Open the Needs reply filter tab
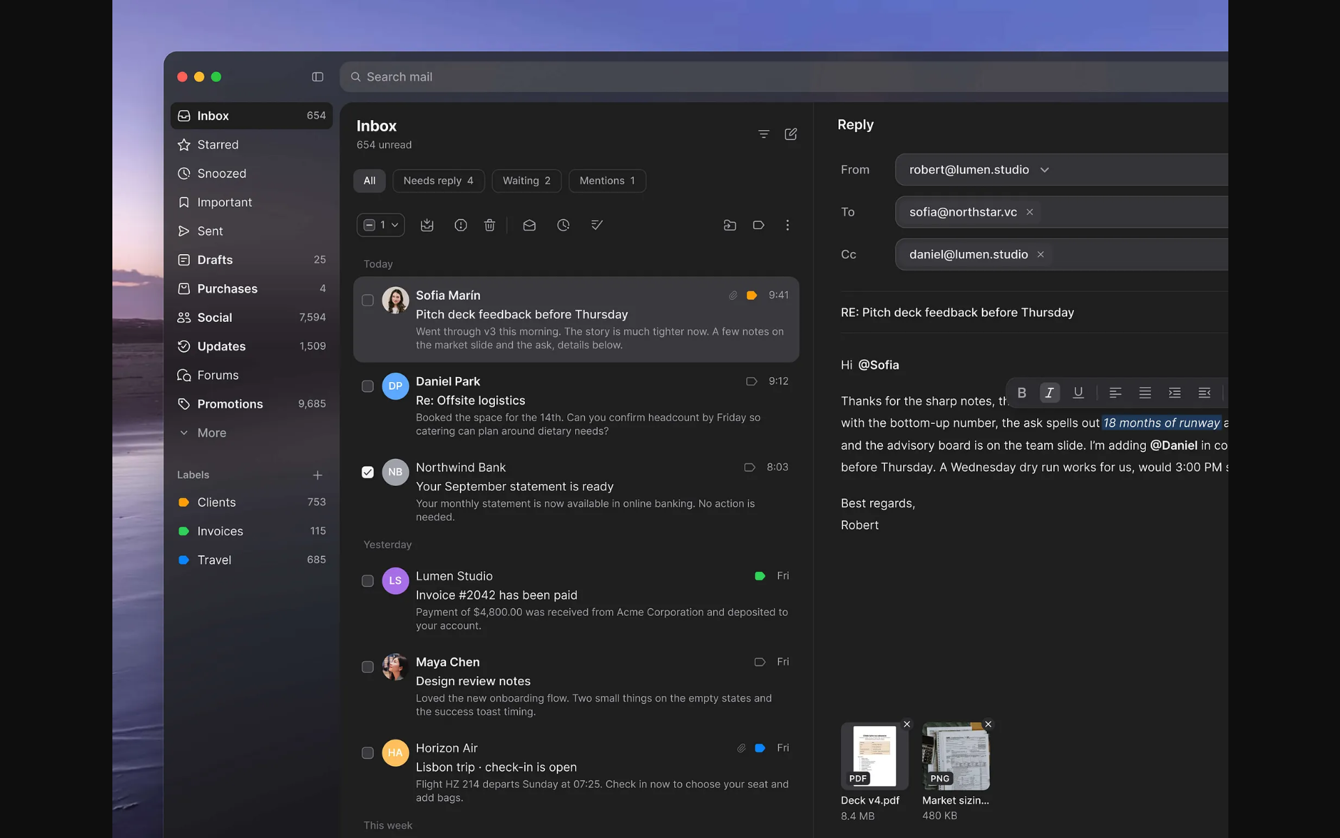 point(438,181)
